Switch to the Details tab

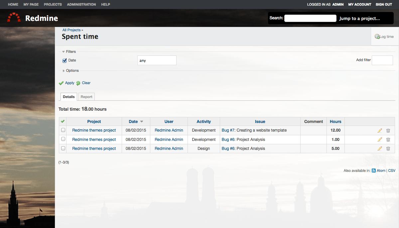pyautogui.click(x=69, y=97)
